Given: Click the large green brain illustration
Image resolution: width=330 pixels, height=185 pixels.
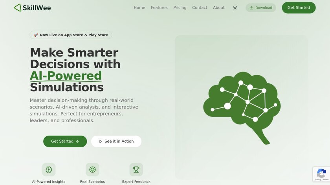Looking at the screenshot, I should [x=242, y=108].
